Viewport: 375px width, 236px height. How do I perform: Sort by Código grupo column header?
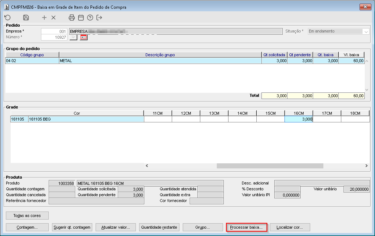[x=32, y=55]
